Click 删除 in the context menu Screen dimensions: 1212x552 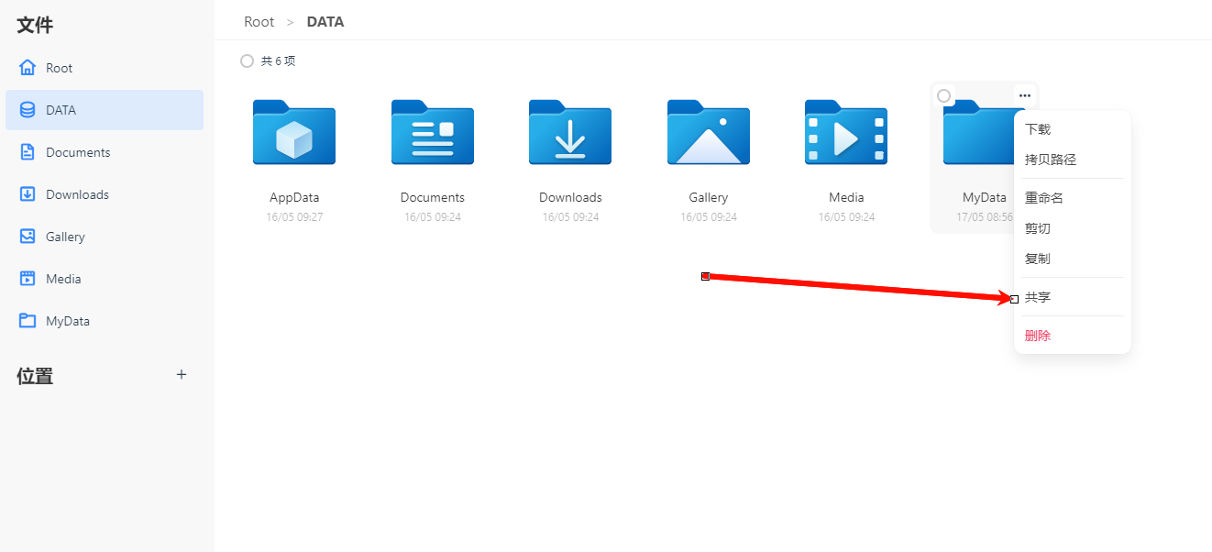point(1038,336)
